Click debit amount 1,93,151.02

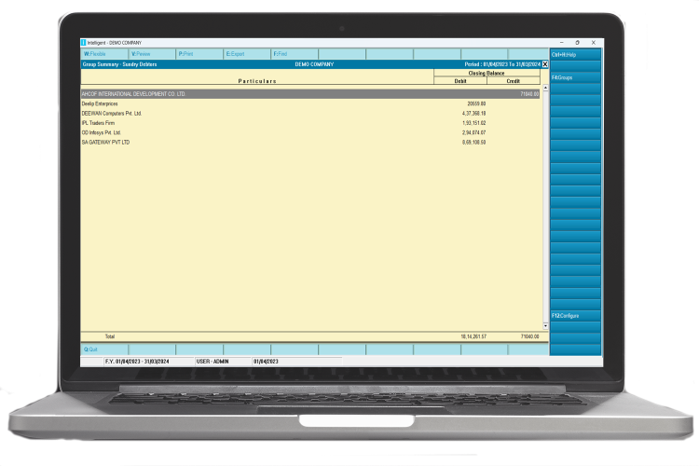click(x=473, y=123)
